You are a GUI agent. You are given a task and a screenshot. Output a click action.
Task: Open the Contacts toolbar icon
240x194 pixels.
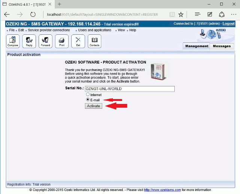[94, 41]
